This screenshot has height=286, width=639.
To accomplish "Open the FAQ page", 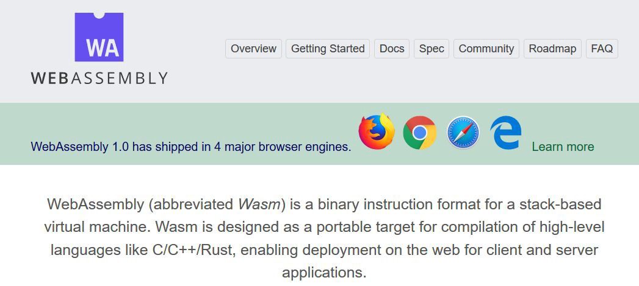I will [602, 49].
